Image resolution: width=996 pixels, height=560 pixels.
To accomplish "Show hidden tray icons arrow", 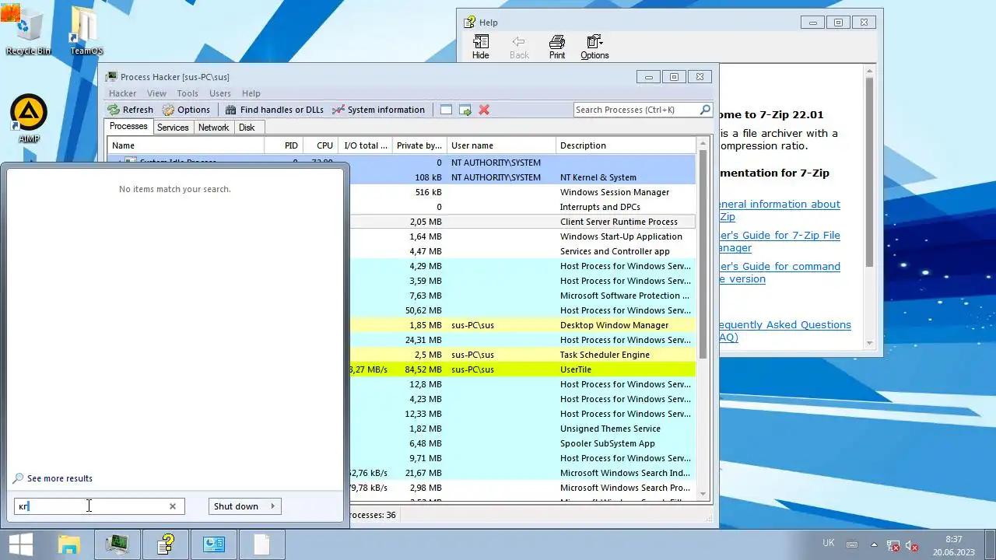I will (x=873, y=545).
